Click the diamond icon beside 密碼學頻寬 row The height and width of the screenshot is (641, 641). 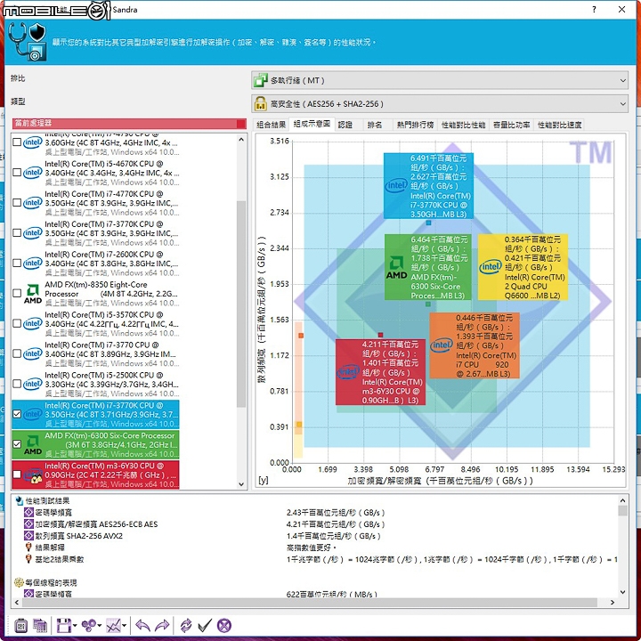28,512
